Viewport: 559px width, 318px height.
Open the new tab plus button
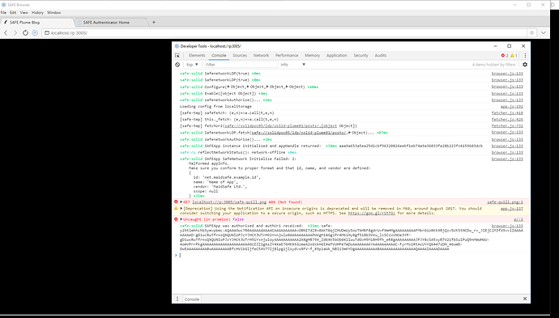[x=154, y=22]
